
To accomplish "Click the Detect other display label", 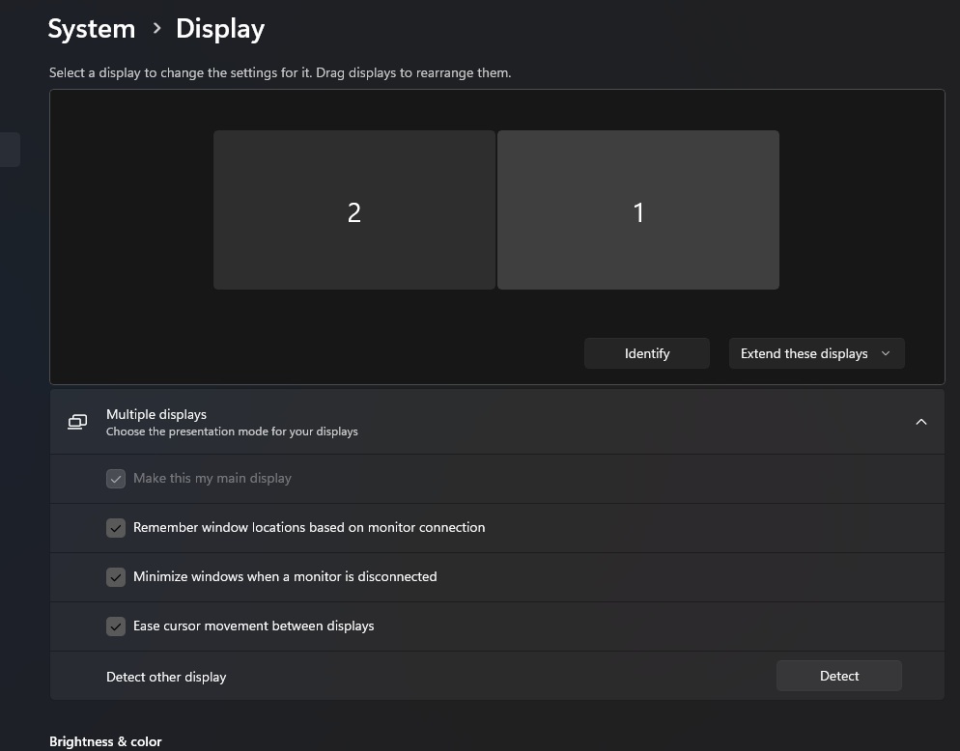I will click(x=166, y=677).
